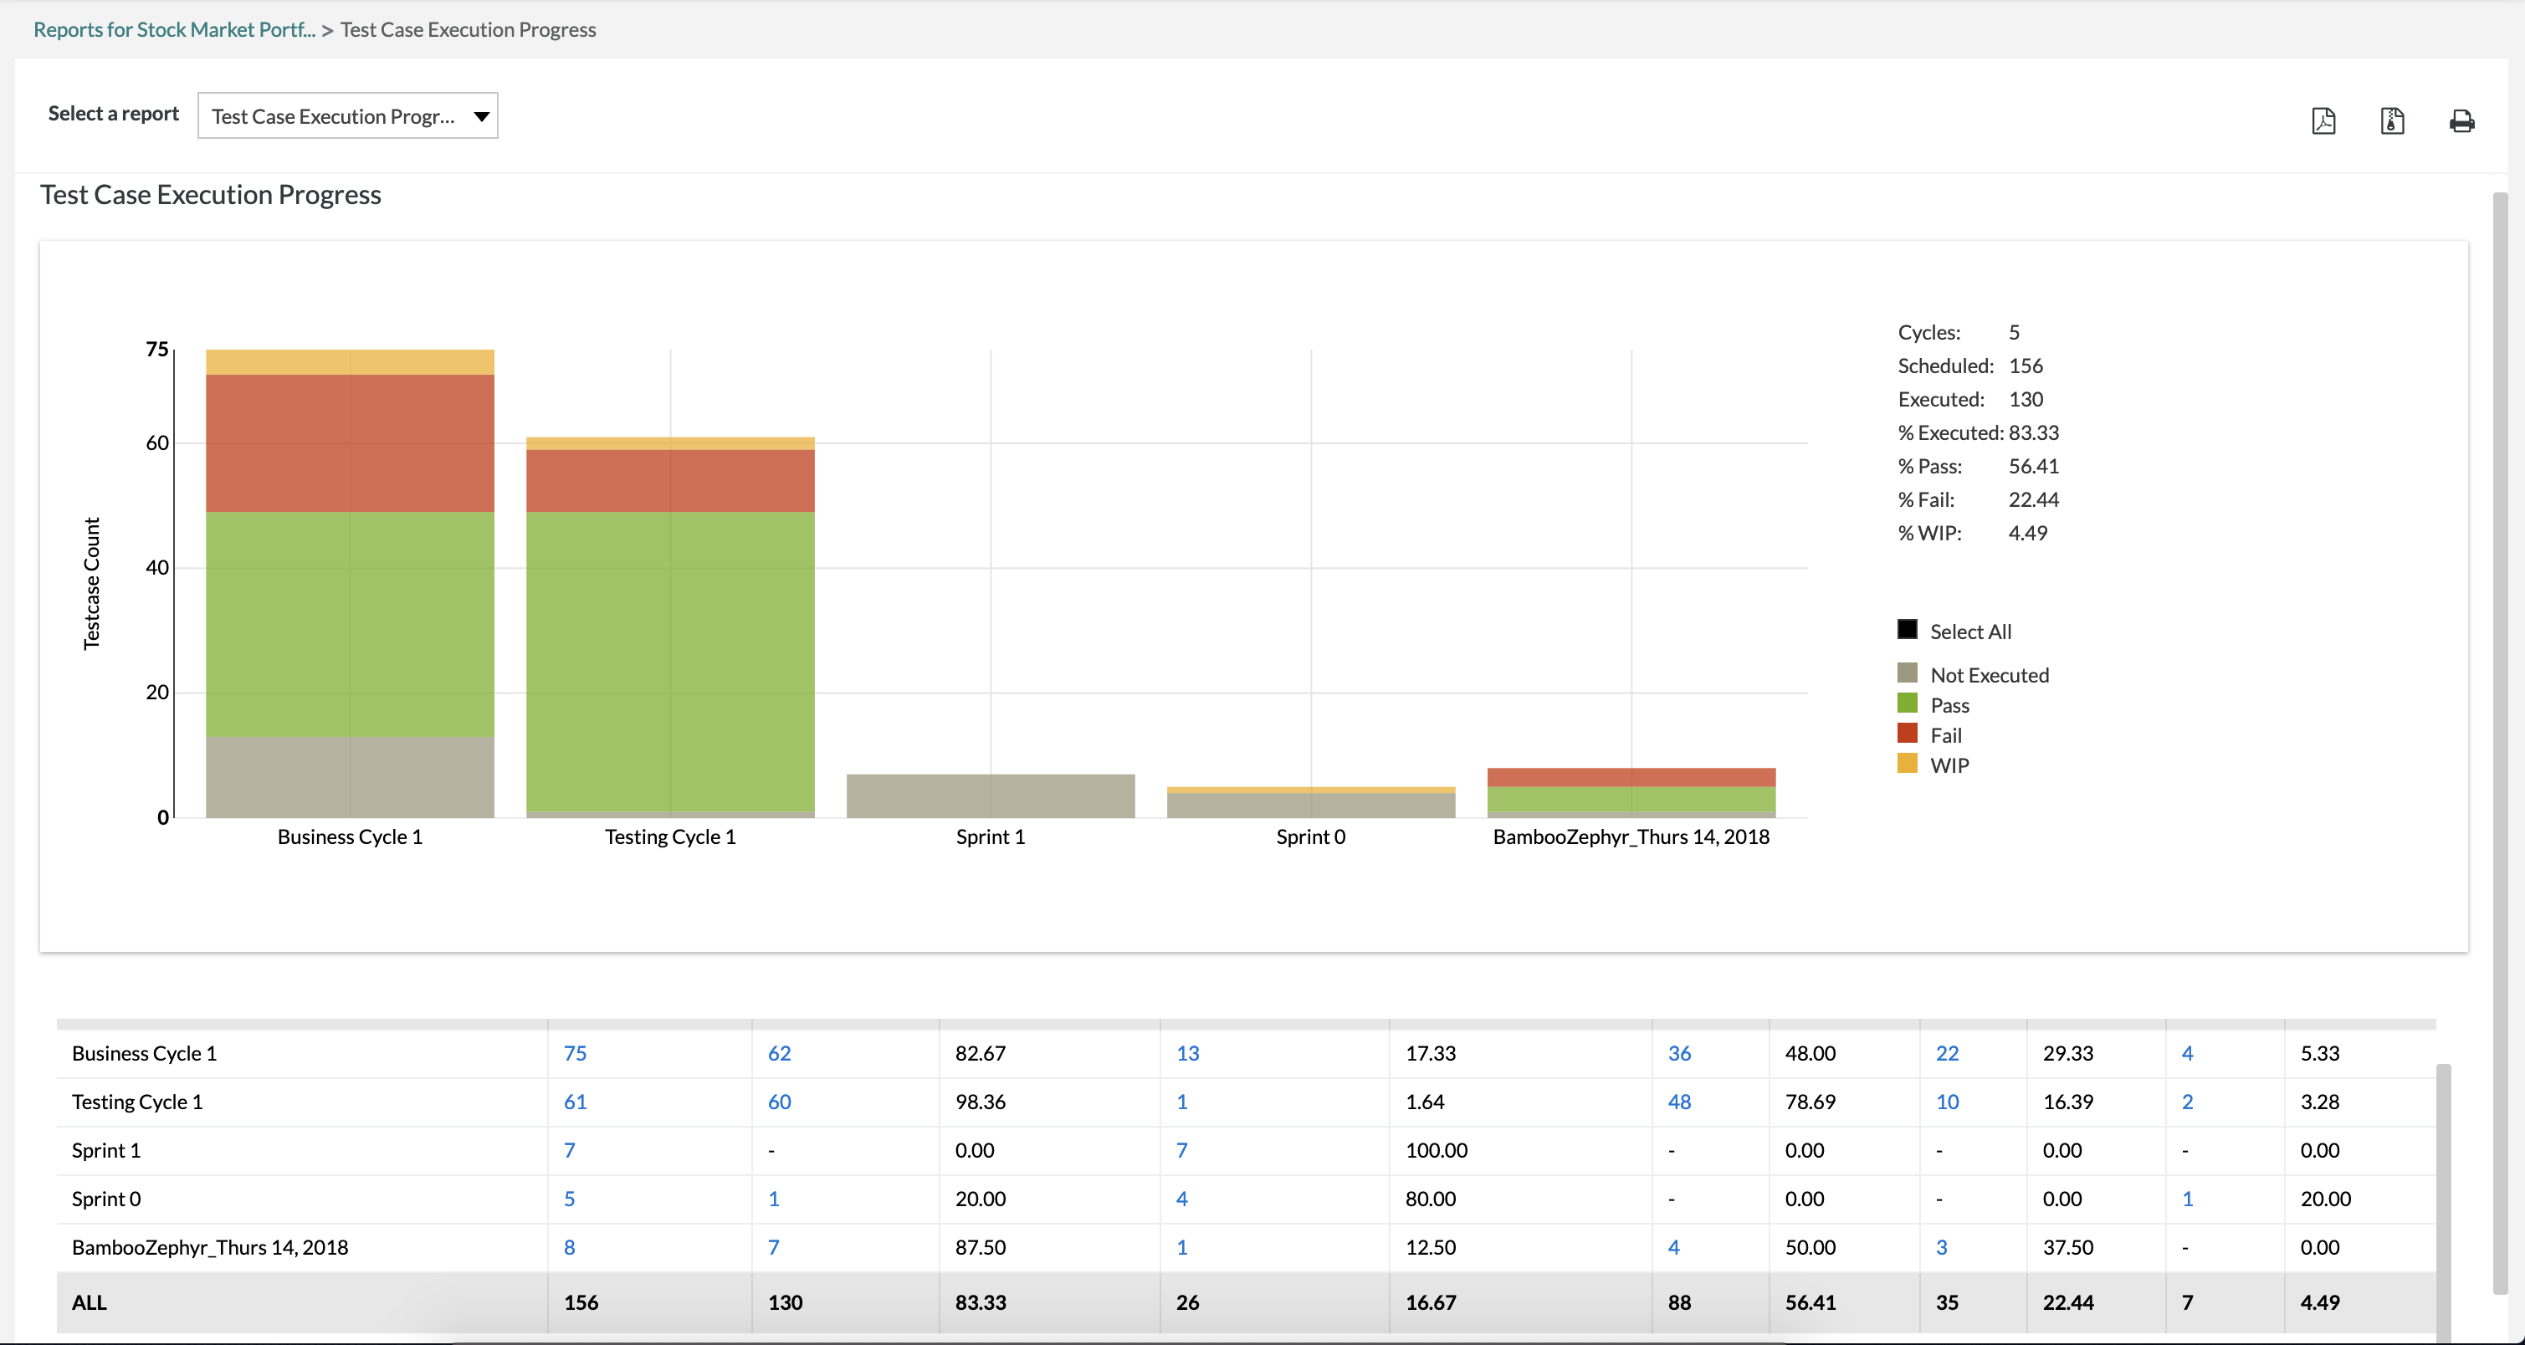The width and height of the screenshot is (2525, 1345).
Task: Toggle Fail series in chart legend
Action: pyautogui.click(x=1907, y=734)
